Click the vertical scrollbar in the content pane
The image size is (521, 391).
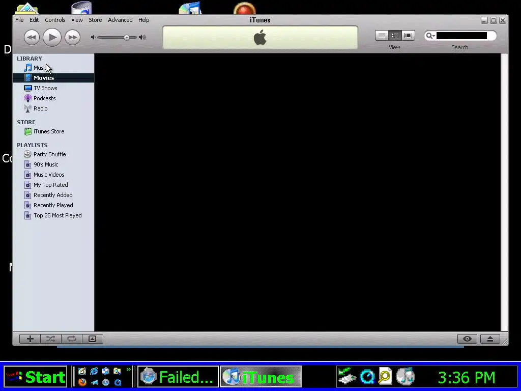click(504, 192)
